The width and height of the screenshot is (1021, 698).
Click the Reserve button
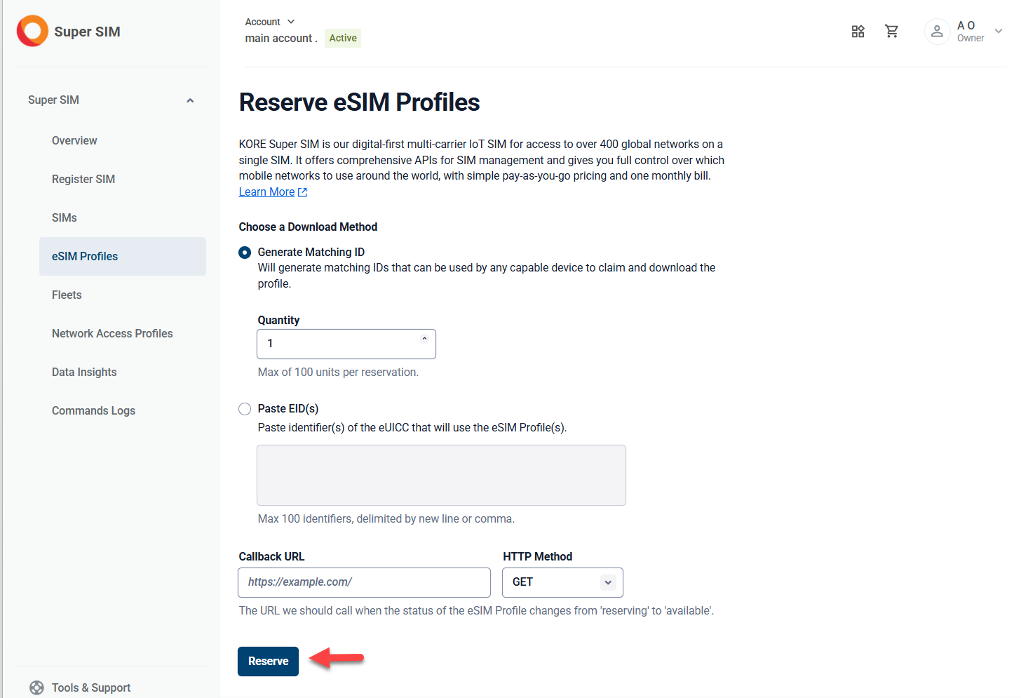coord(268,662)
